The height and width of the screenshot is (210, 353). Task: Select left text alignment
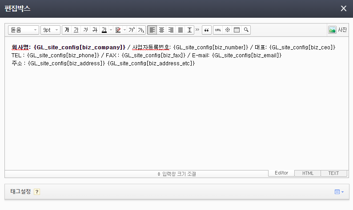click(152, 30)
